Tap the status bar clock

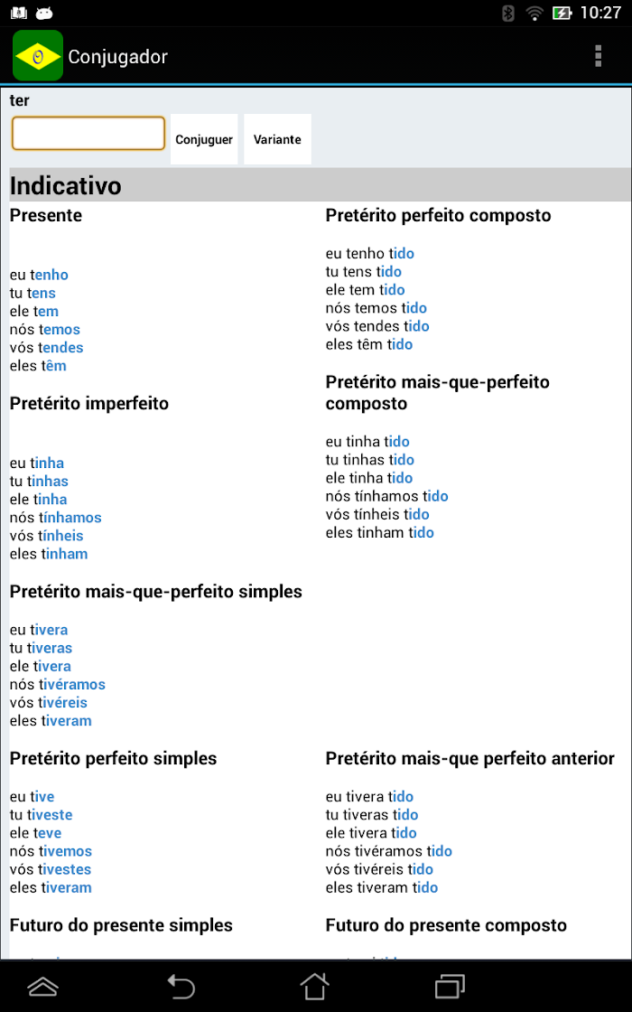[600, 13]
